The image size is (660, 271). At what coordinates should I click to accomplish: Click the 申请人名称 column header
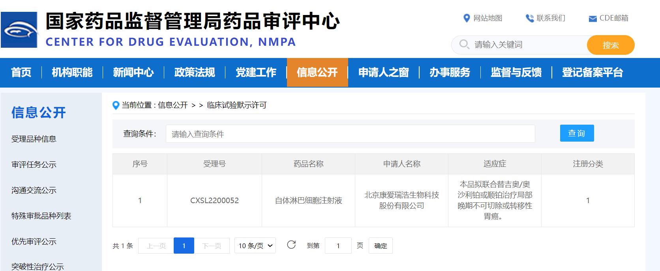coord(401,164)
